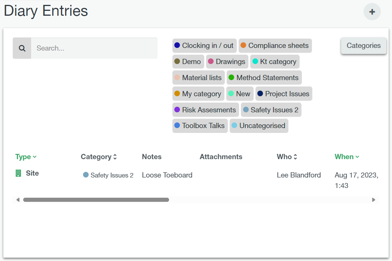
Task: Show Uncategorised diary entries
Action: pyautogui.click(x=259, y=125)
